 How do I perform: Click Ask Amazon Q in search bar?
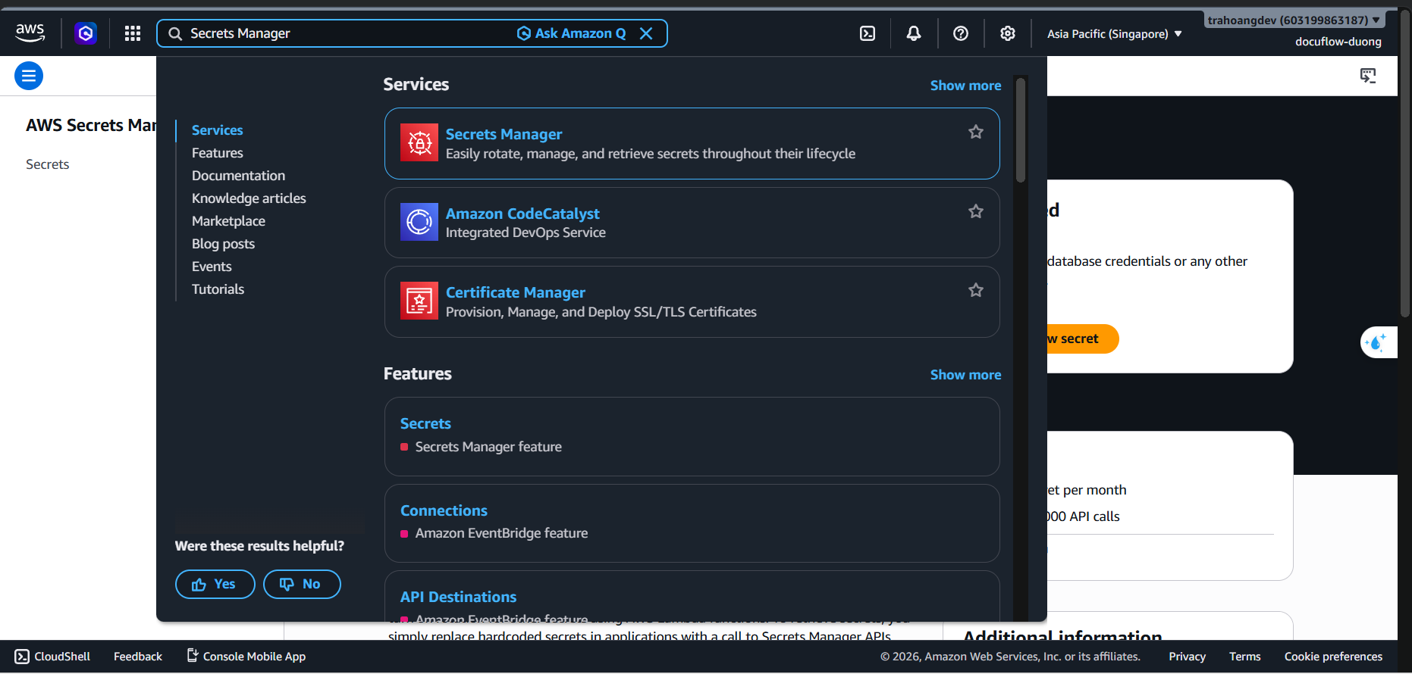(x=572, y=33)
